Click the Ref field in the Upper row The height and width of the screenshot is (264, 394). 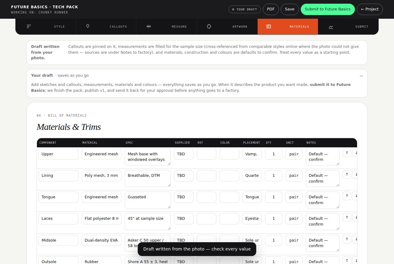pos(207,154)
